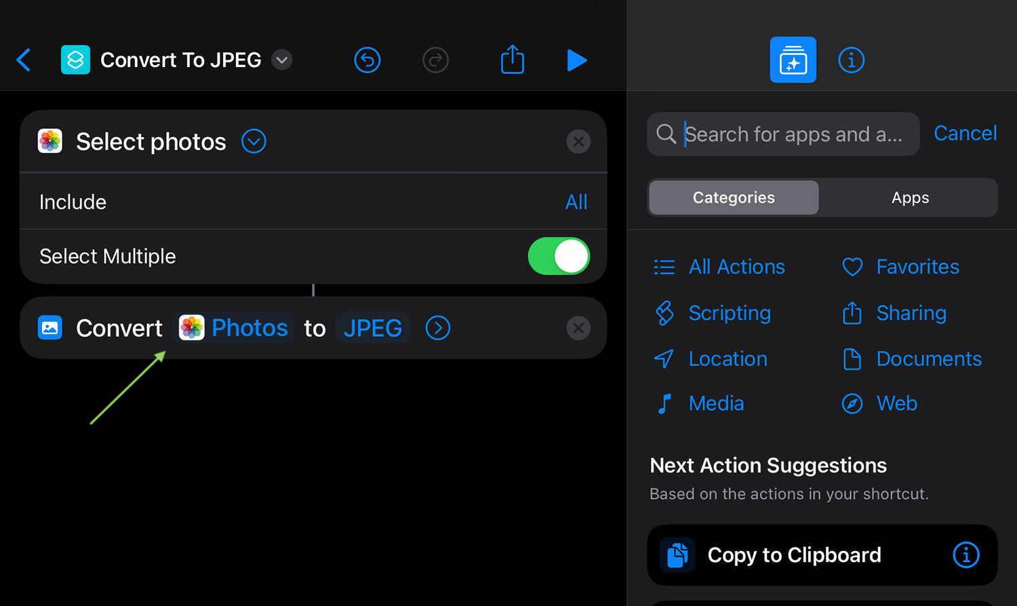Select the Categories tab

coord(734,197)
